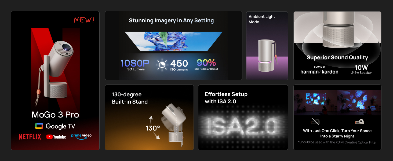Click the Prime Video logo
Viewport: 393px width, 161px height.
point(81,136)
